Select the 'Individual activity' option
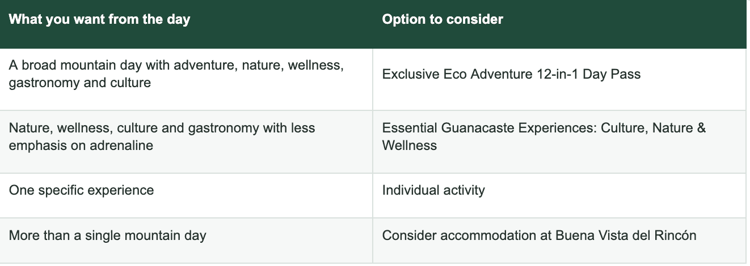Screen dimensions: 750x266 pos(433,190)
